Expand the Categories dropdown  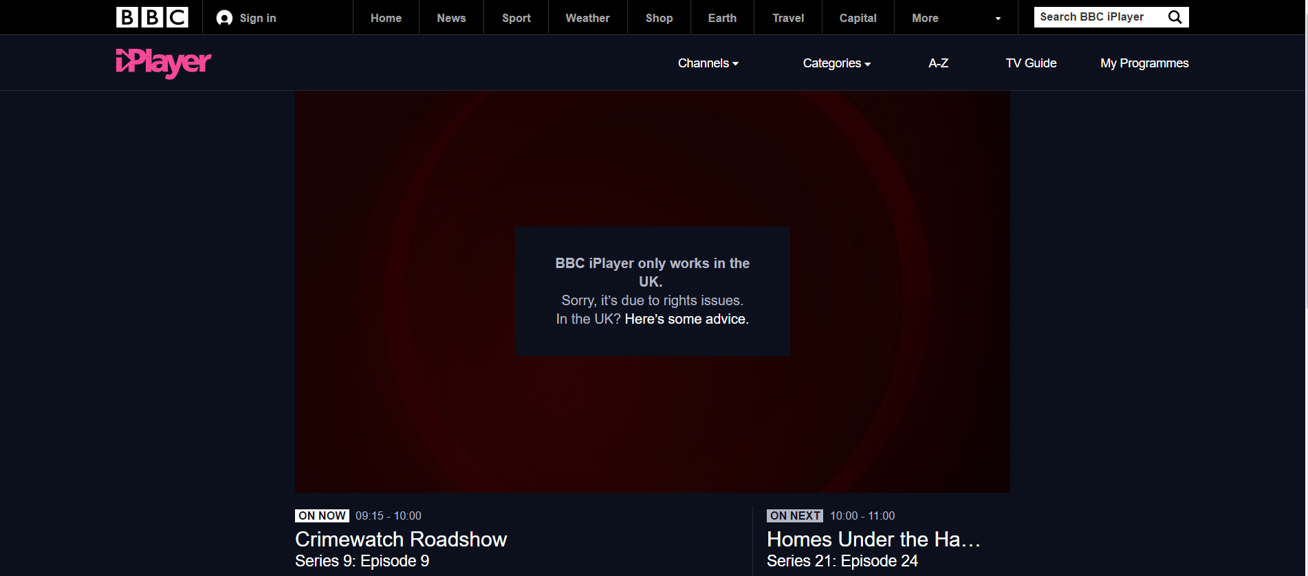click(x=837, y=63)
